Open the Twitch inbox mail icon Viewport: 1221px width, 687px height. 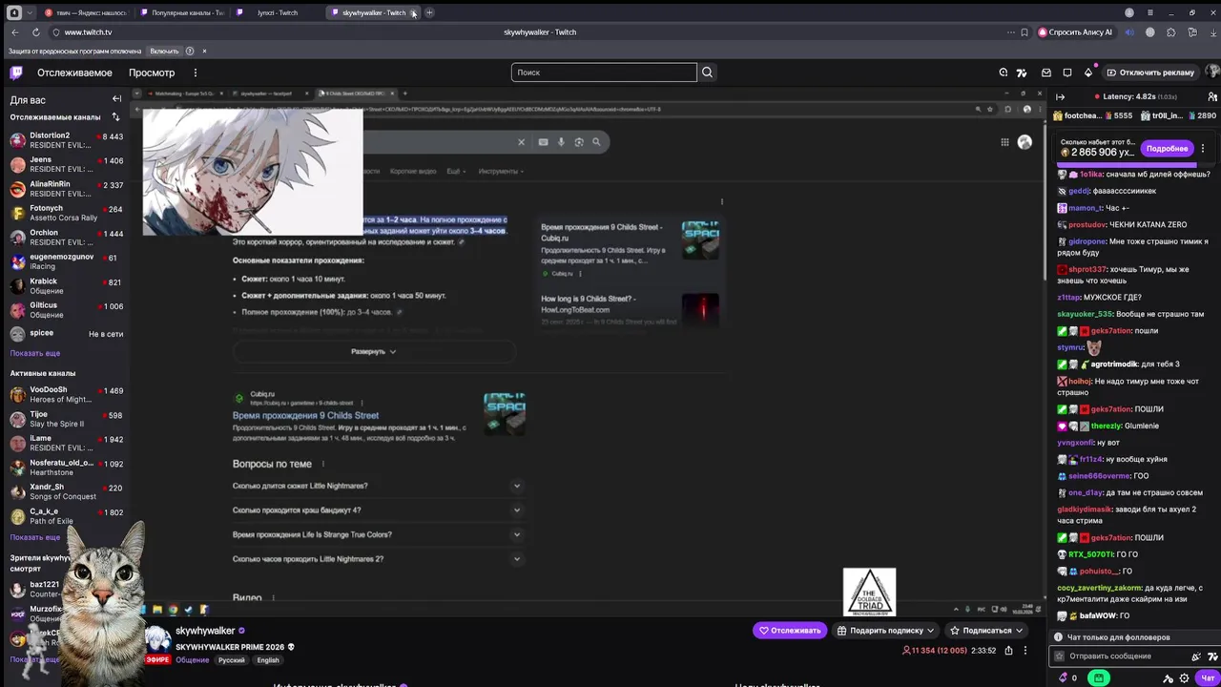(x=1046, y=73)
